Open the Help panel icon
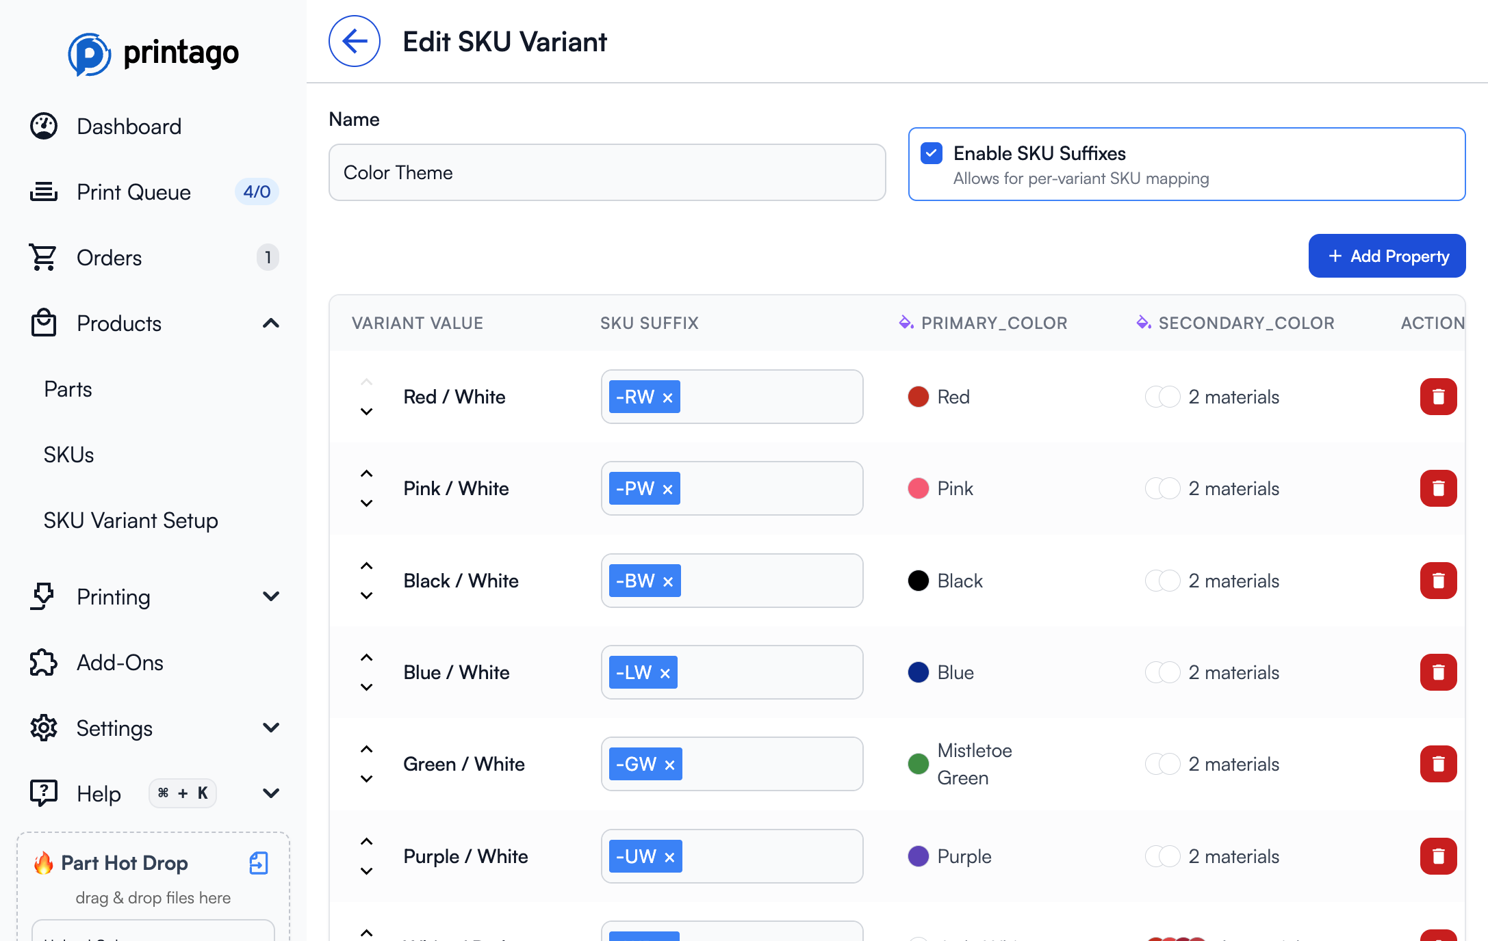The height and width of the screenshot is (941, 1488). click(43, 793)
